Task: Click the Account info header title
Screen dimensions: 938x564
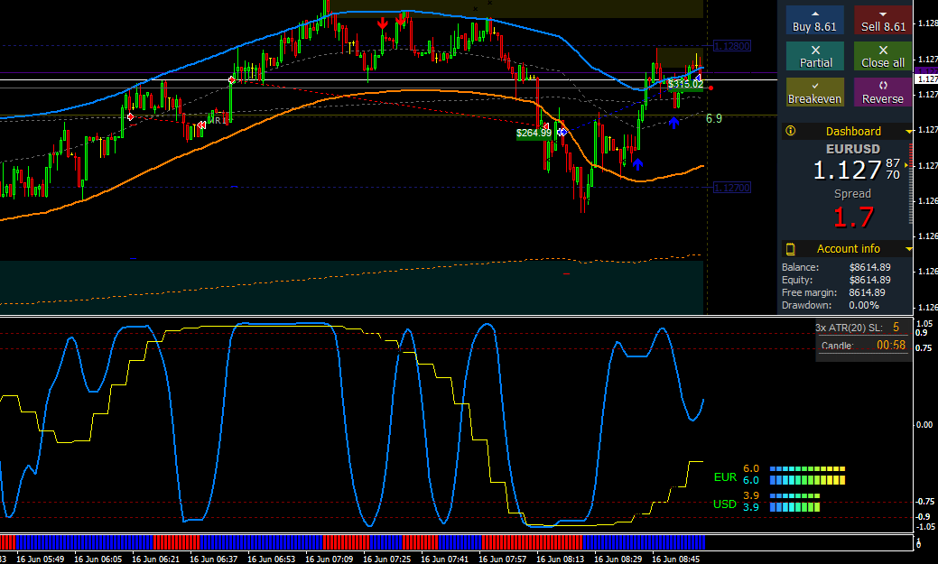Action: pyautogui.click(x=849, y=249)
